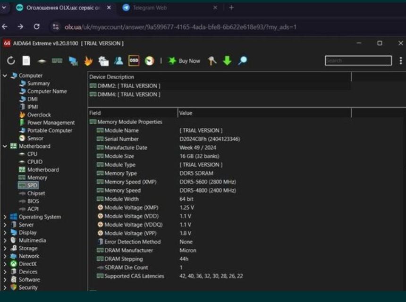This screenshot has height=302, width=406.
Task: Click the OSD panel toolbar icon
Action: 134,60
